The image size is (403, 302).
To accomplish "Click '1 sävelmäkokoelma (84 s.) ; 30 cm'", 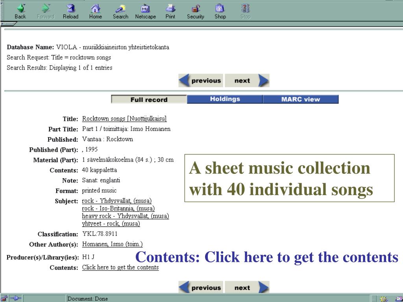I will point(128,160).
